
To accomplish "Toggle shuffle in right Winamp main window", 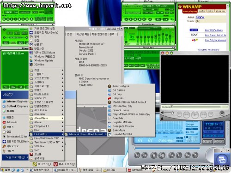I will [158, 19].
